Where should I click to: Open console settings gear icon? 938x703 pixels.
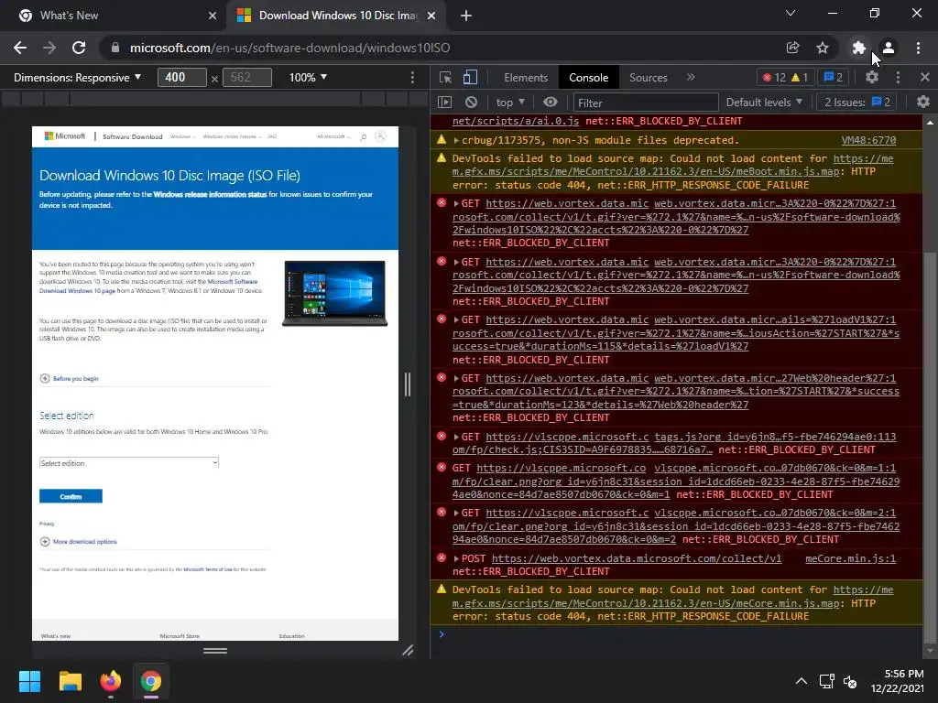923,103
